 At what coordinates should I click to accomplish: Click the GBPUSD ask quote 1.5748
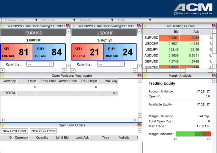[189, 61]
